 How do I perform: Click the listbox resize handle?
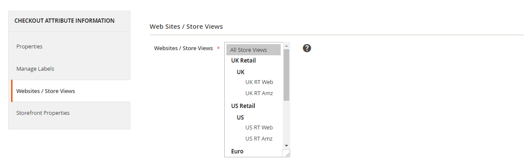point(286,153)
